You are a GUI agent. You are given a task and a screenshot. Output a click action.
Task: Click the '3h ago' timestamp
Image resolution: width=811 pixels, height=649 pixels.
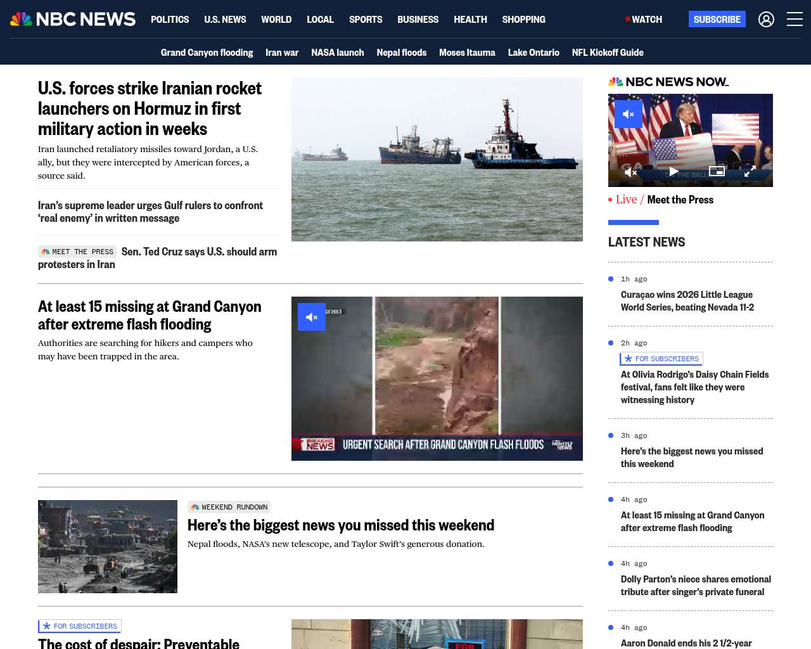(634, 435)
